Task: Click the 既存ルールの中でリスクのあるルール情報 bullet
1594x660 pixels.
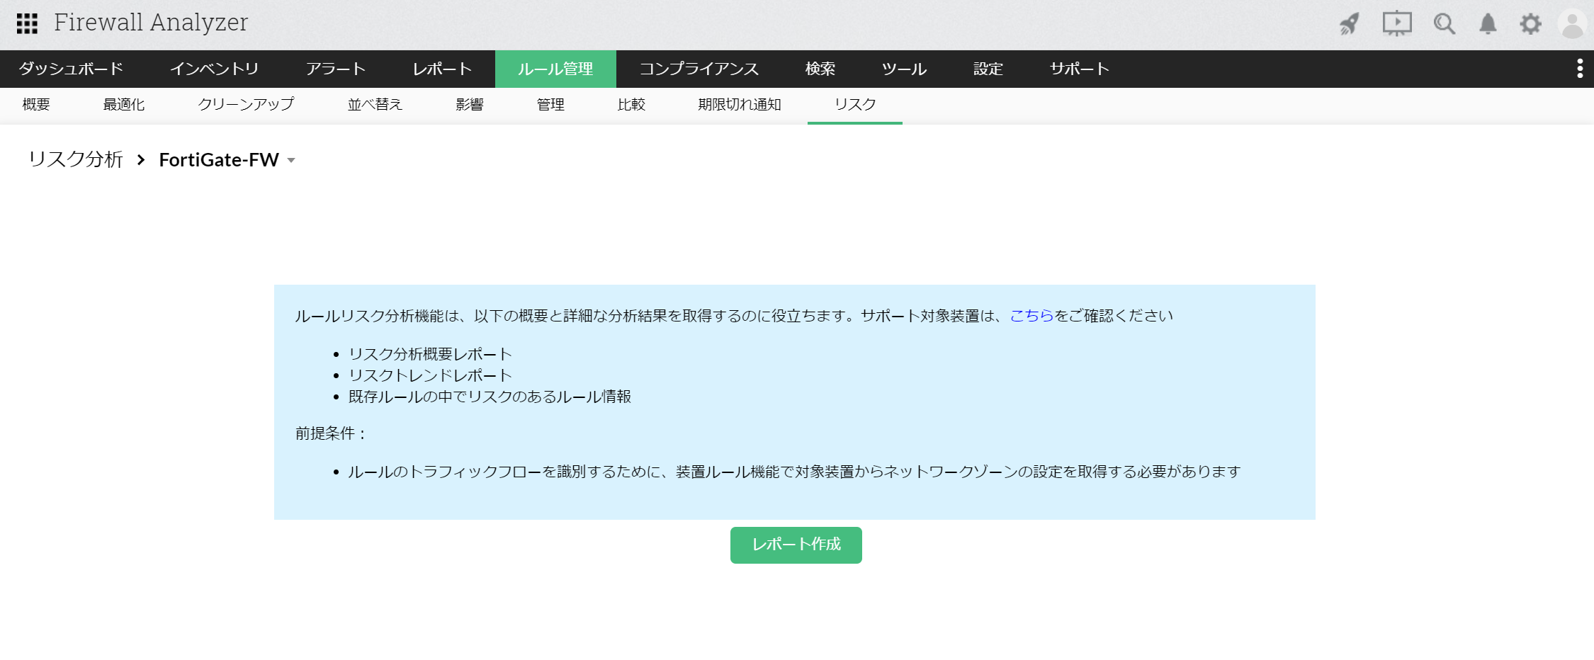Action: (x=490, y=397)
